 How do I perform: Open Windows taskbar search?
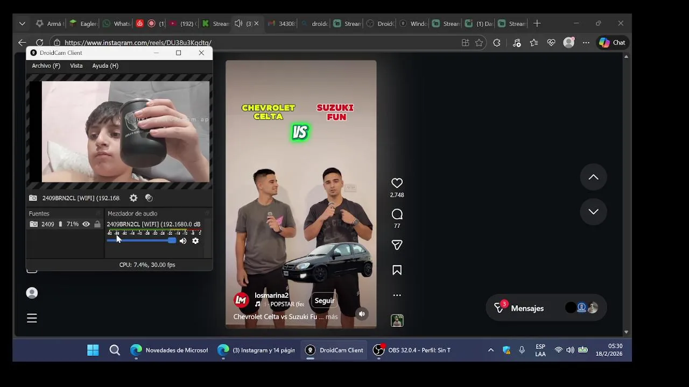[115, 350]
